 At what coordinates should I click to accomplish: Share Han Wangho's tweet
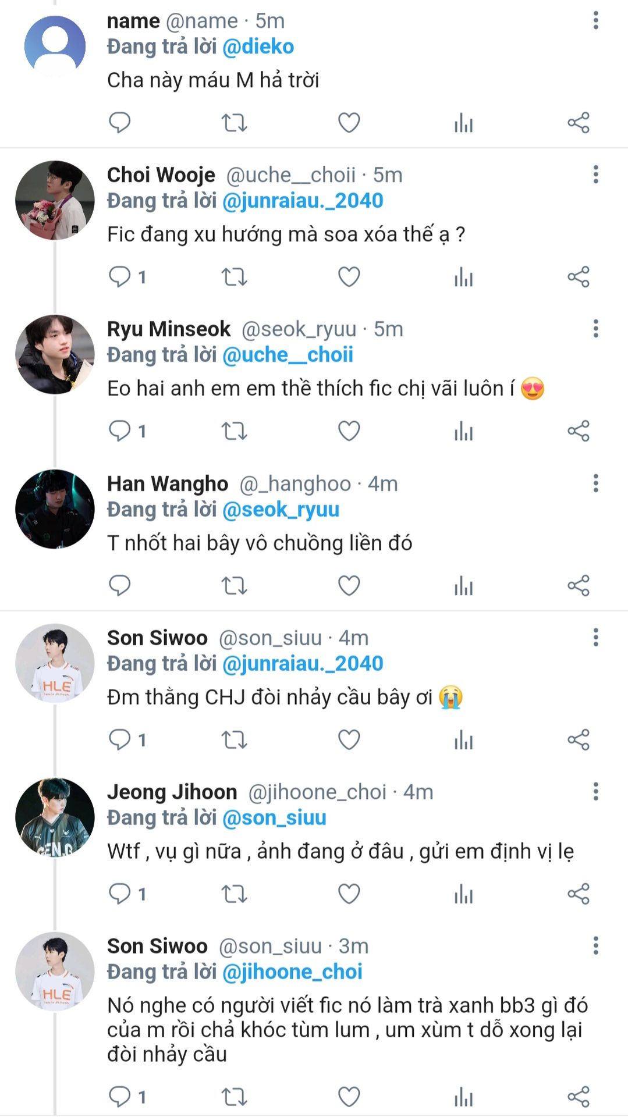click(x=579, y=585)
